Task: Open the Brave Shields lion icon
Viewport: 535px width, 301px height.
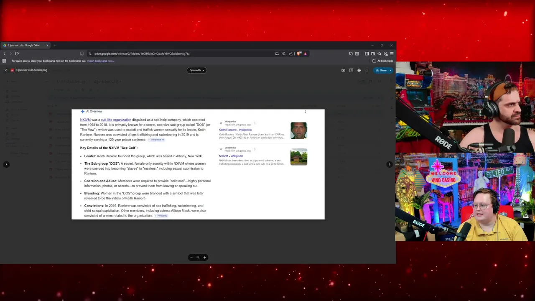Action: point(299,54)
